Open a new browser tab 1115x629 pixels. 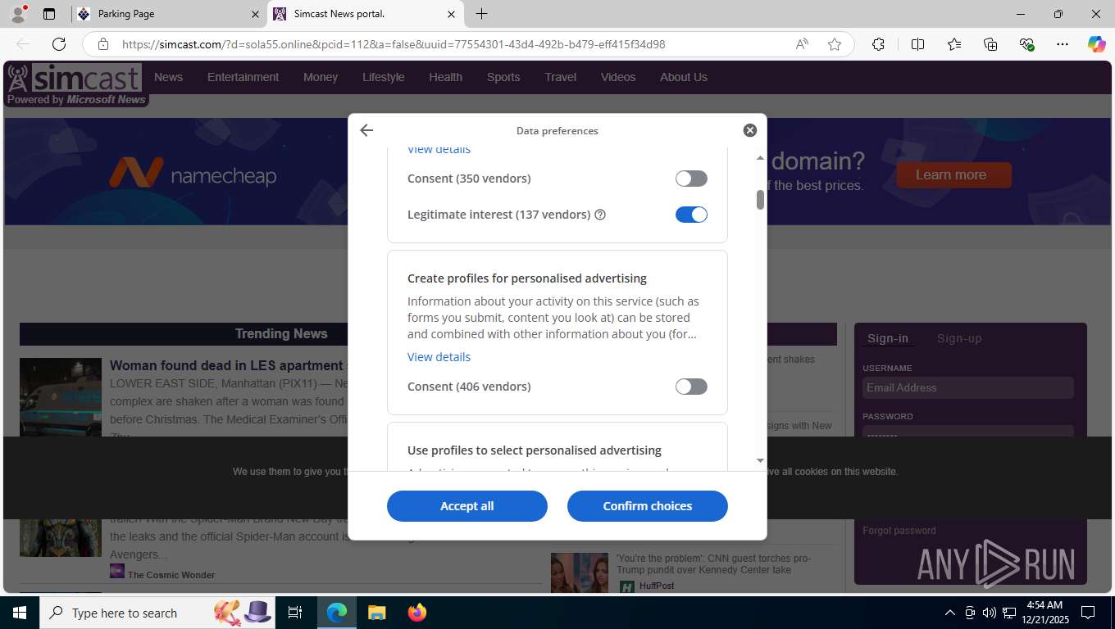coord(481,14)
